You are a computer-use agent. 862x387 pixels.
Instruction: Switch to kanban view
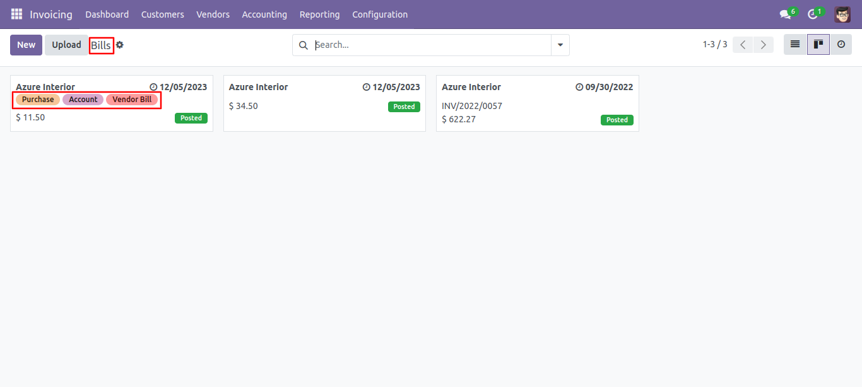click(x=818, y=45)
